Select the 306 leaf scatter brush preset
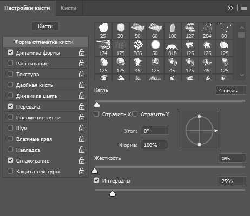This screenshot has height=216, width=250. (x=137, y=48)
